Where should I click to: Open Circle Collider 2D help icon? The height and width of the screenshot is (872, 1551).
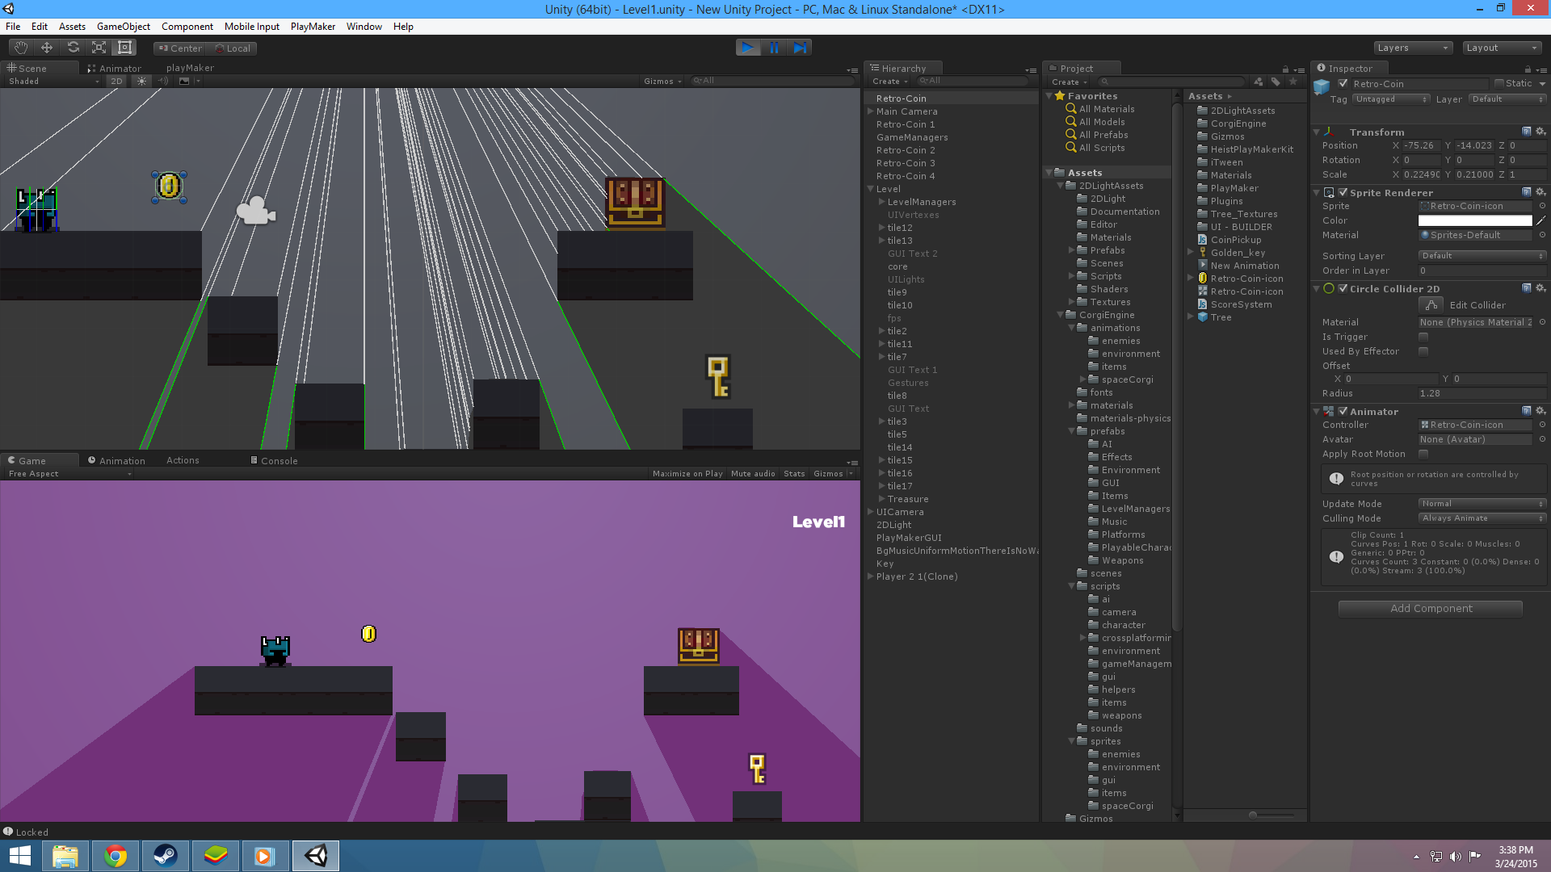coord(1526,288)
